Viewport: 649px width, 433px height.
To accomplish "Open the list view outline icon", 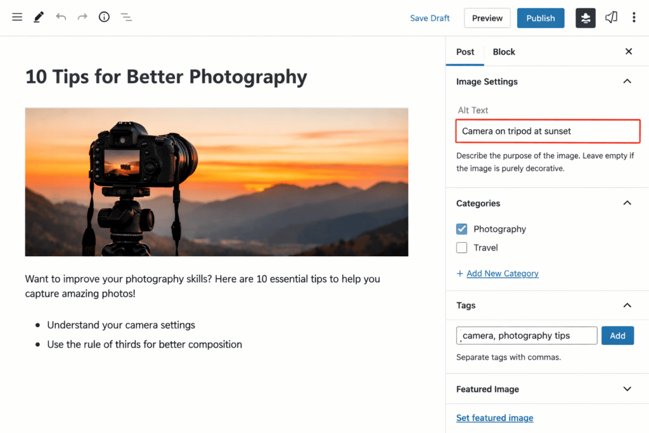I will [126, 18].
